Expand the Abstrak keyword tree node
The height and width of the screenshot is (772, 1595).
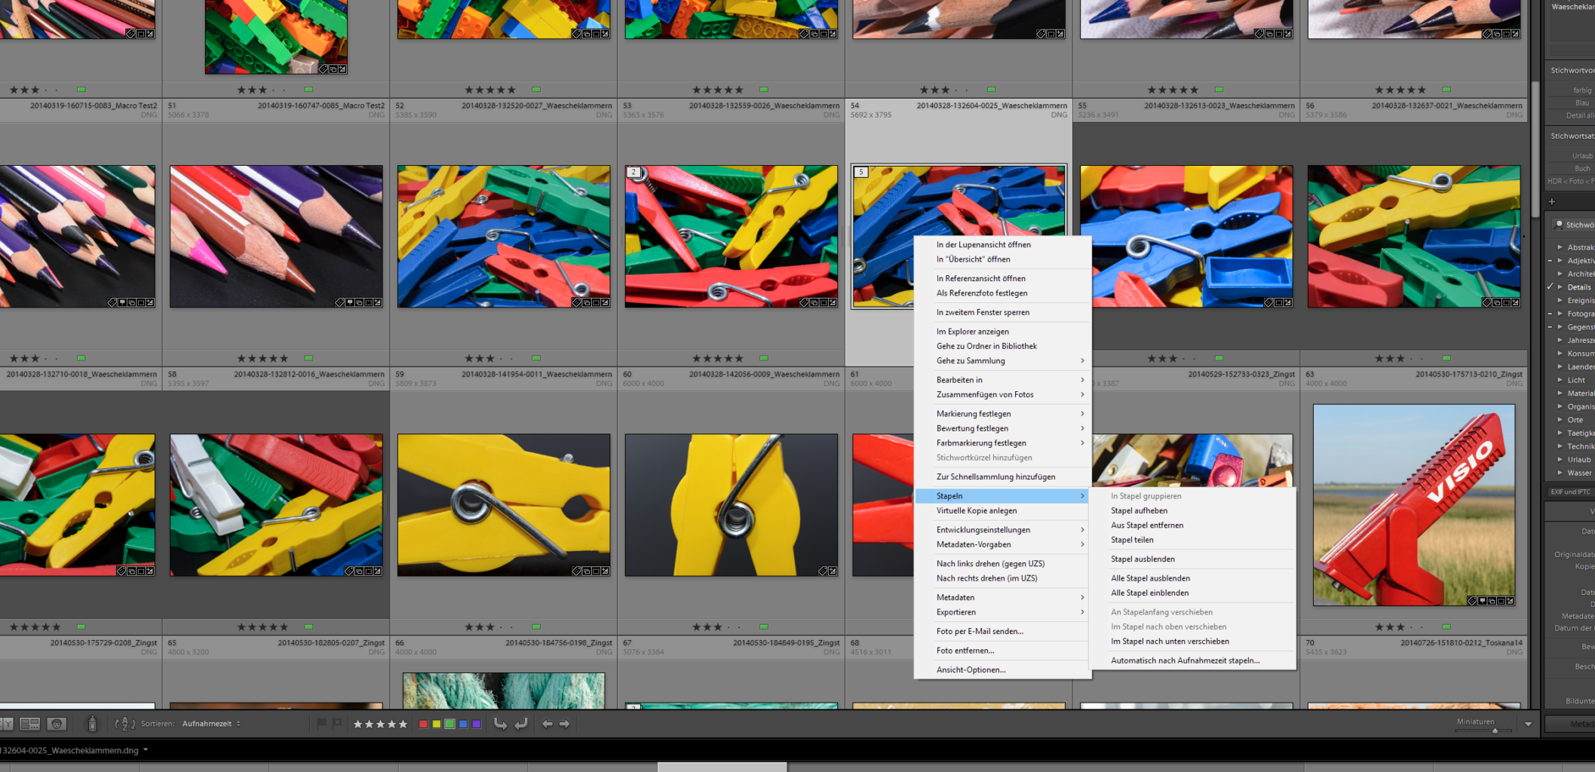tap(1560, 247)
